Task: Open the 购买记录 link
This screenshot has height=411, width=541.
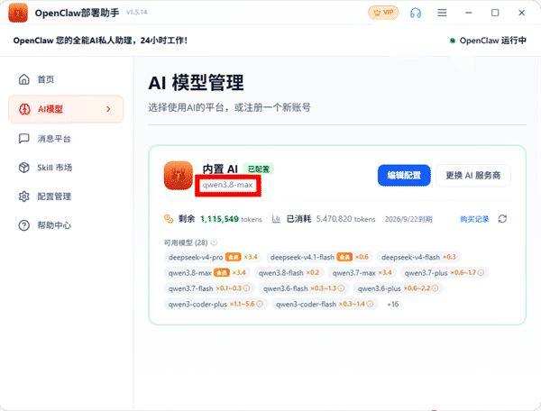Action: click(474, 219)
